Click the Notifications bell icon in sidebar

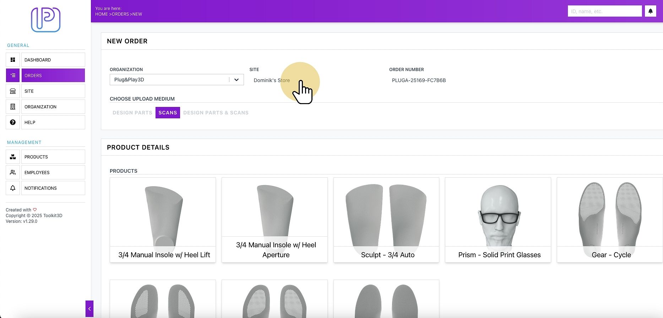coord(13,188)
